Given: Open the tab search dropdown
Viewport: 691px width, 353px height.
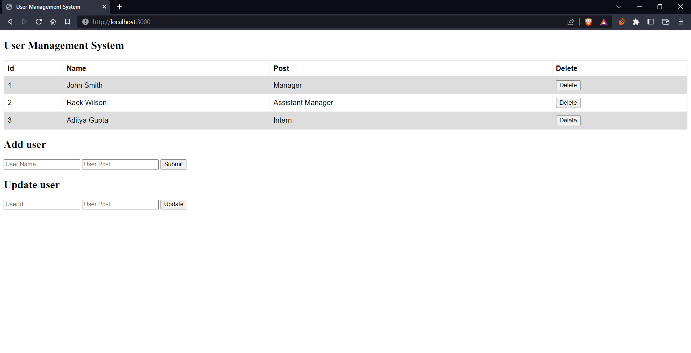Looking at the screenshot, I should 619,6.
